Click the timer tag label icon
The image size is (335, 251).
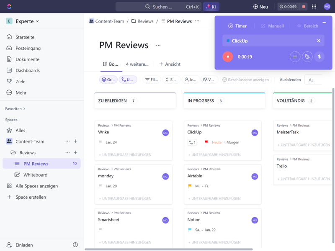pyautogui.click(x=307, y=56)
